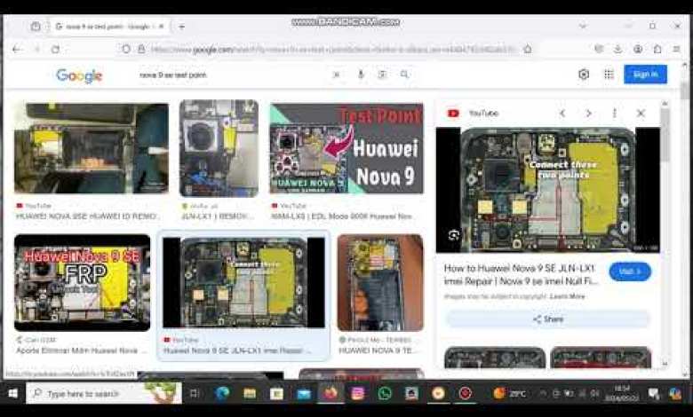The image size is (693, 417).
Task: Open a new browser tab
Action: point(181,27)
